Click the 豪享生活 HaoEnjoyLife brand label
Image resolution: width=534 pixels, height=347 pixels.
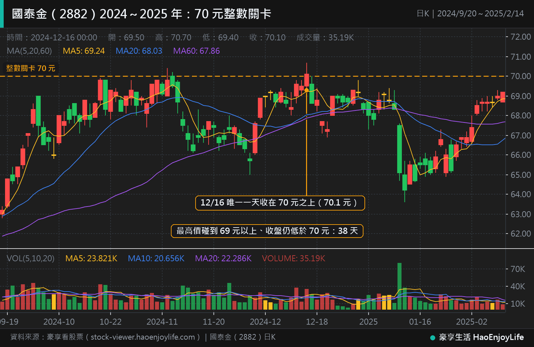point(481,337)
